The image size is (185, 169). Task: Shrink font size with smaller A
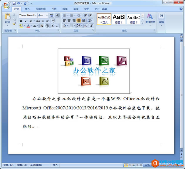click(x=57, y=26)
